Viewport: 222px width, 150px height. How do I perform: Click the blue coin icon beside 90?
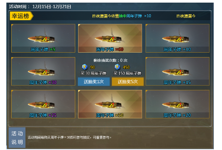(x=85, y=67)
